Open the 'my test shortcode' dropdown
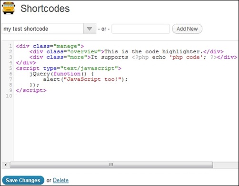The width and height of the screenshot is (239, 186). pyautogui.click(x=49, y=29)
